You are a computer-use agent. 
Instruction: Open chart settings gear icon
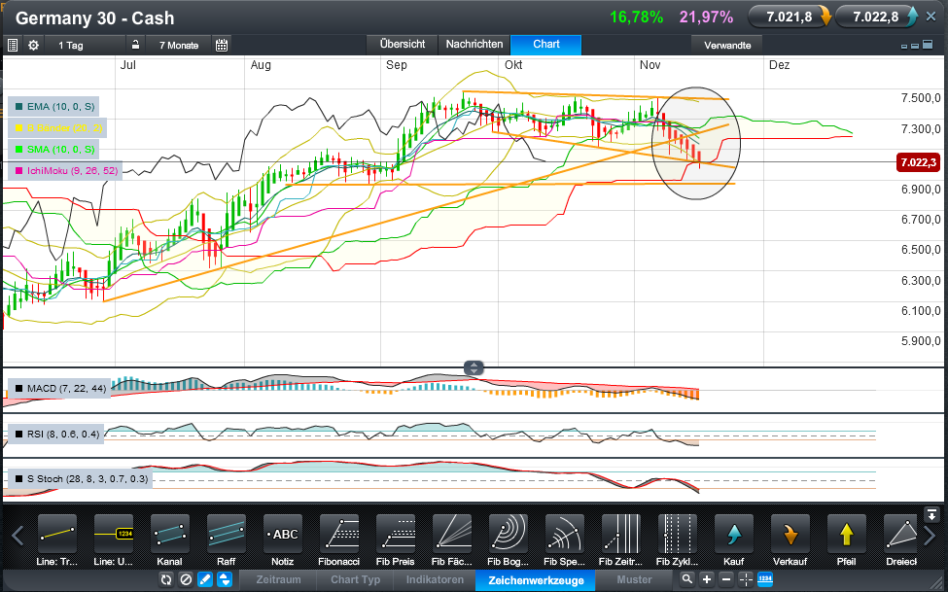pyautogui.click(x=33, y=45)
